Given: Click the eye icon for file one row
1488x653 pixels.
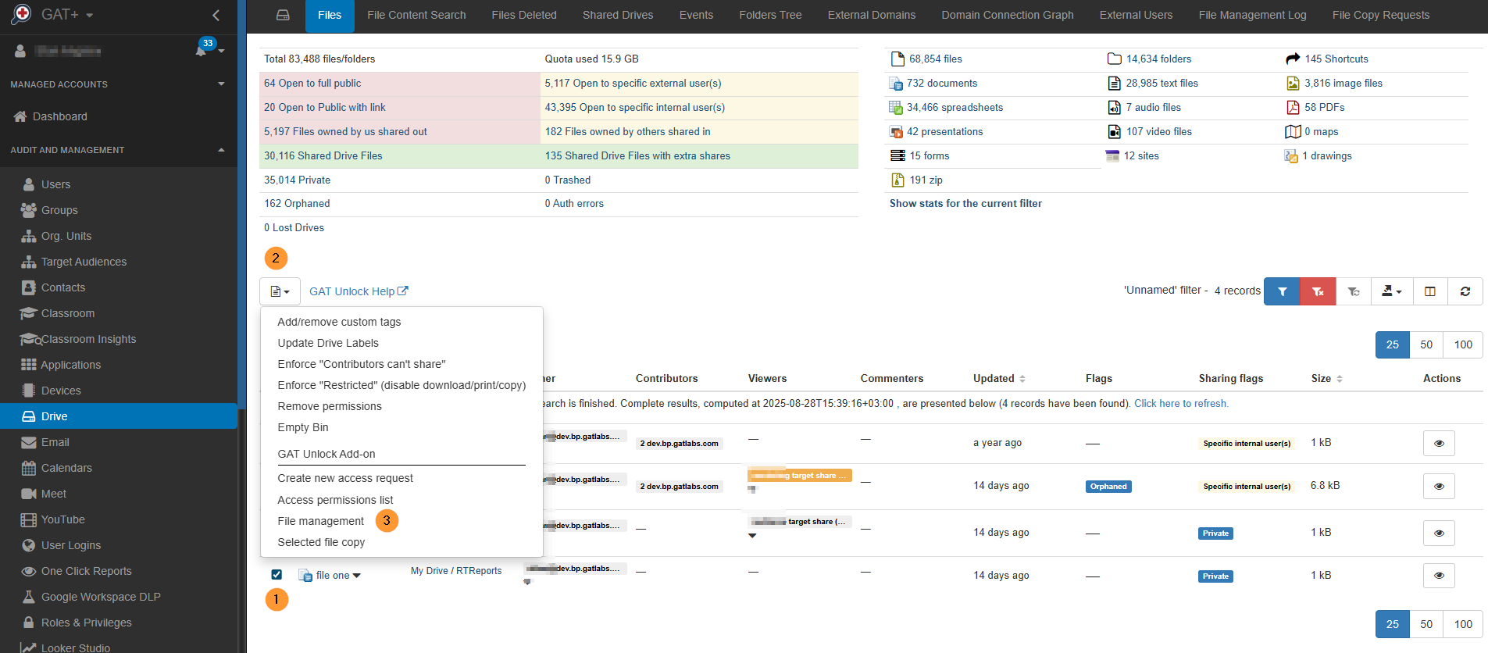Looking at the screenshot, I should (x=1438, y=576).
